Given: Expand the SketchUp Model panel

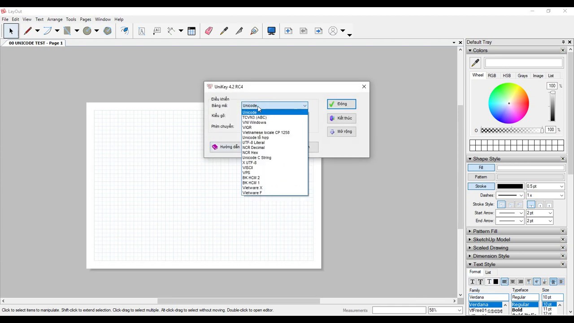Looking at the screenshot, I should point(470,240).
